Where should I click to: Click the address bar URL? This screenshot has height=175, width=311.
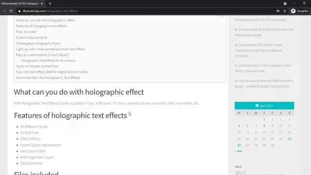tap(50, 11)
